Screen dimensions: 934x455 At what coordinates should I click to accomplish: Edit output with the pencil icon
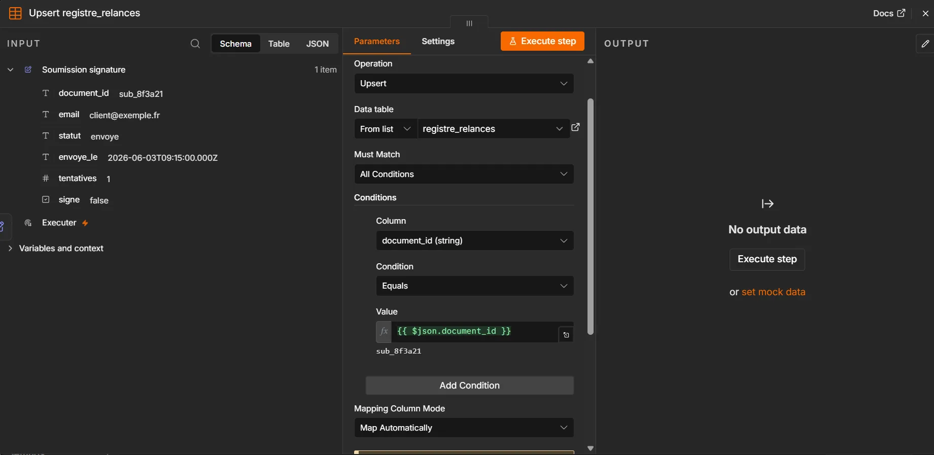[925, 44]
